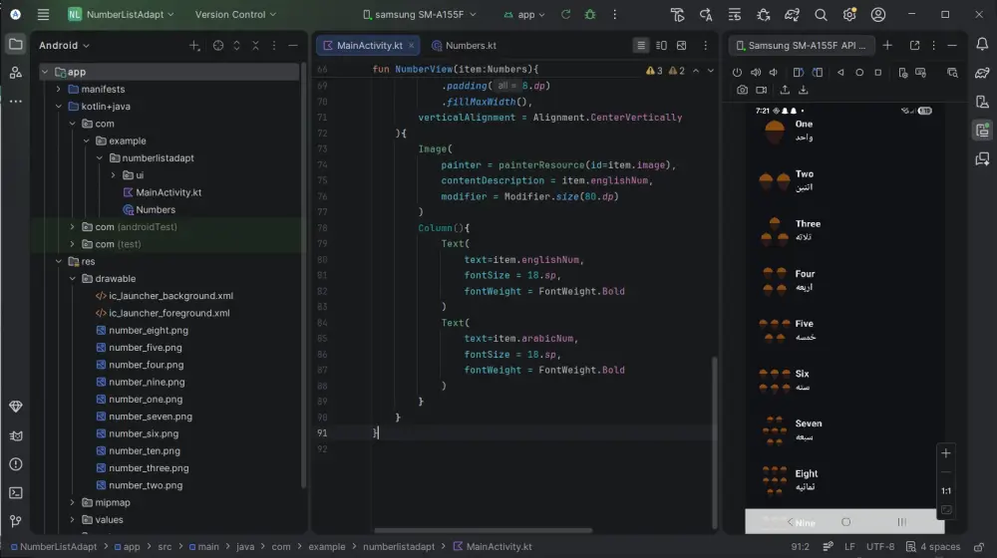This screenshot has width=997, height=558.
Task: Click the Debug app bug icon
Action: tap(590, 14)
